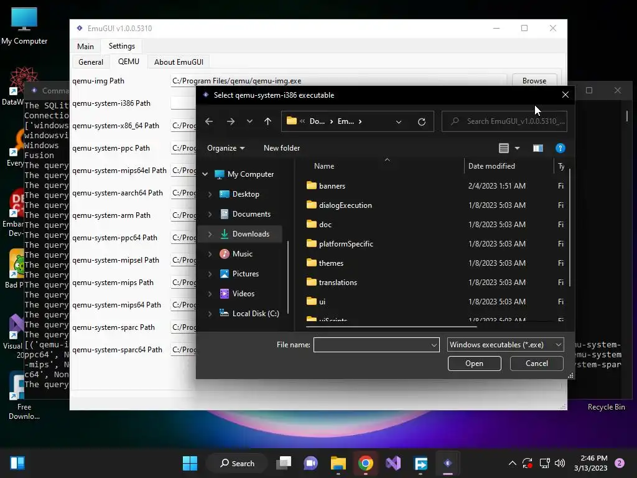Click the File name input field
The width and height of the screenshot is (637, 478).
pos(372,345)
